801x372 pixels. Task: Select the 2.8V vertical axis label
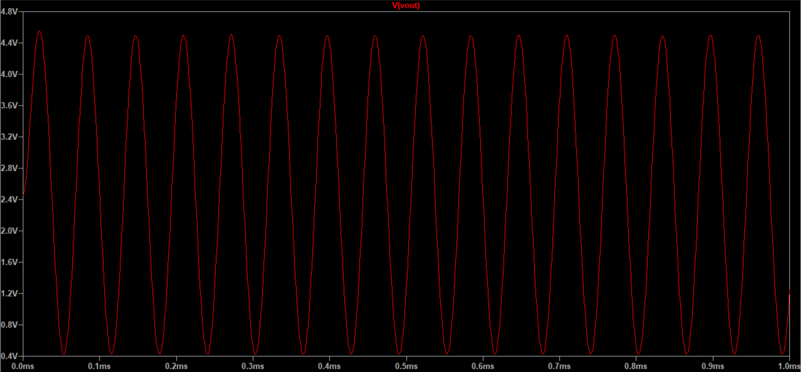tap(9, 168)
